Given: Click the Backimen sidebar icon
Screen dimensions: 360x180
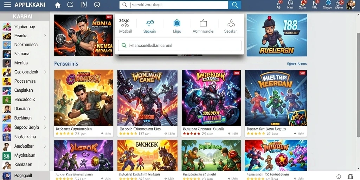Looking at the screenshot, I should (7, 118).
